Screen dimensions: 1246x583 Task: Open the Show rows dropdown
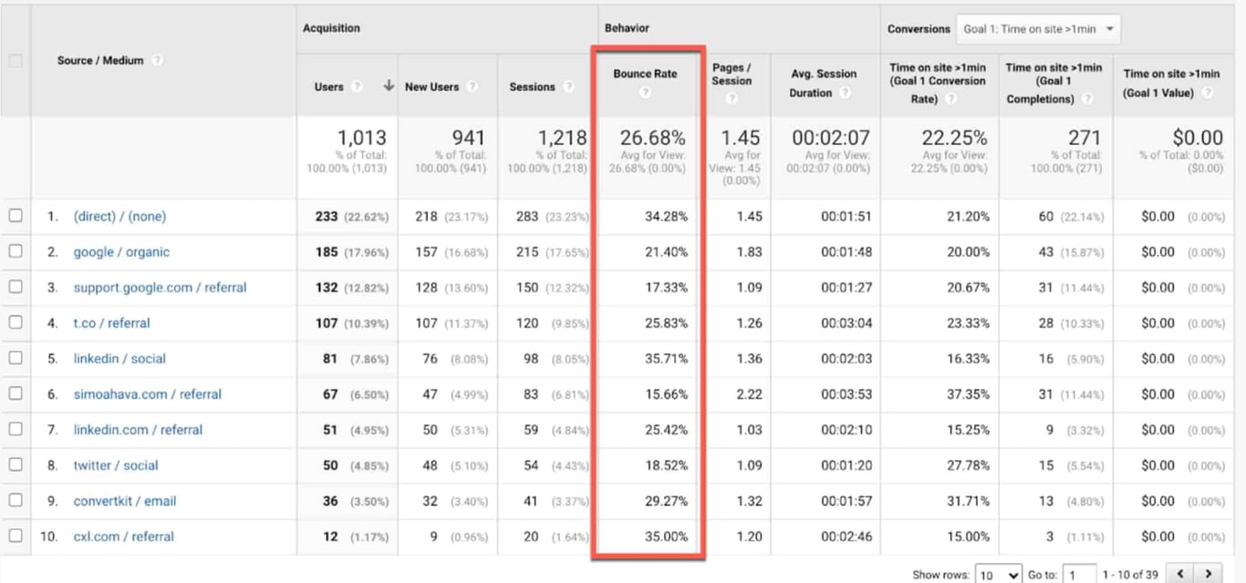(x=998, y=575)
